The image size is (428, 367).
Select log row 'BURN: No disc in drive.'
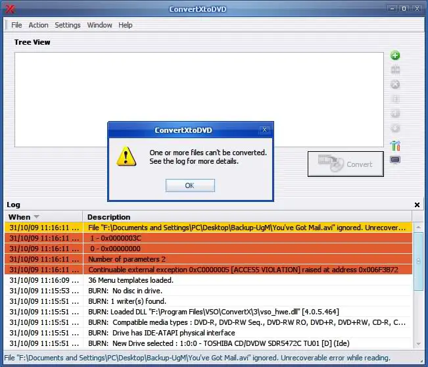click(x=208, y=291)
